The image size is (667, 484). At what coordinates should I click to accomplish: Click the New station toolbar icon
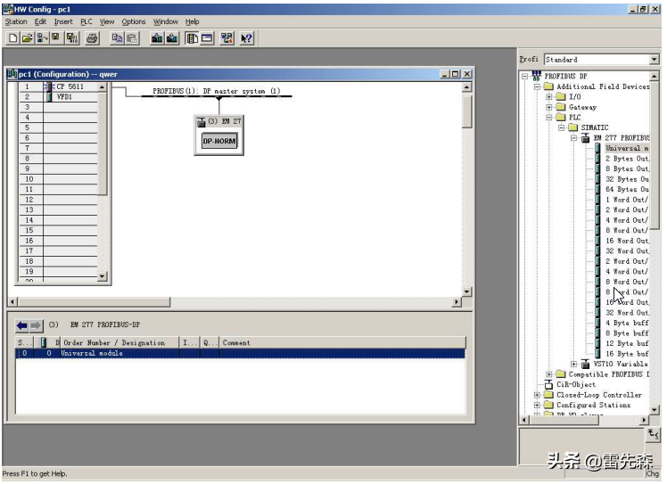(x=12, y=38)
